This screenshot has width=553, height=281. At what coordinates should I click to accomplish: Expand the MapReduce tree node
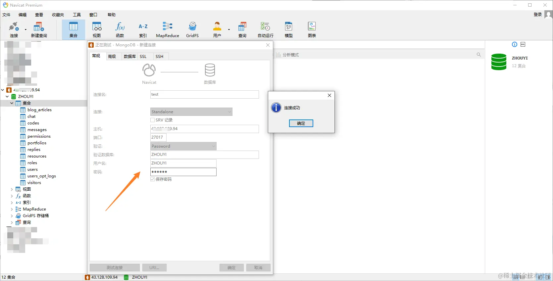point(12,209)
